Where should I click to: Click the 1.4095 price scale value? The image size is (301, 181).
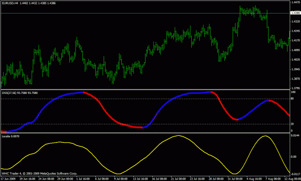(296, 50)
